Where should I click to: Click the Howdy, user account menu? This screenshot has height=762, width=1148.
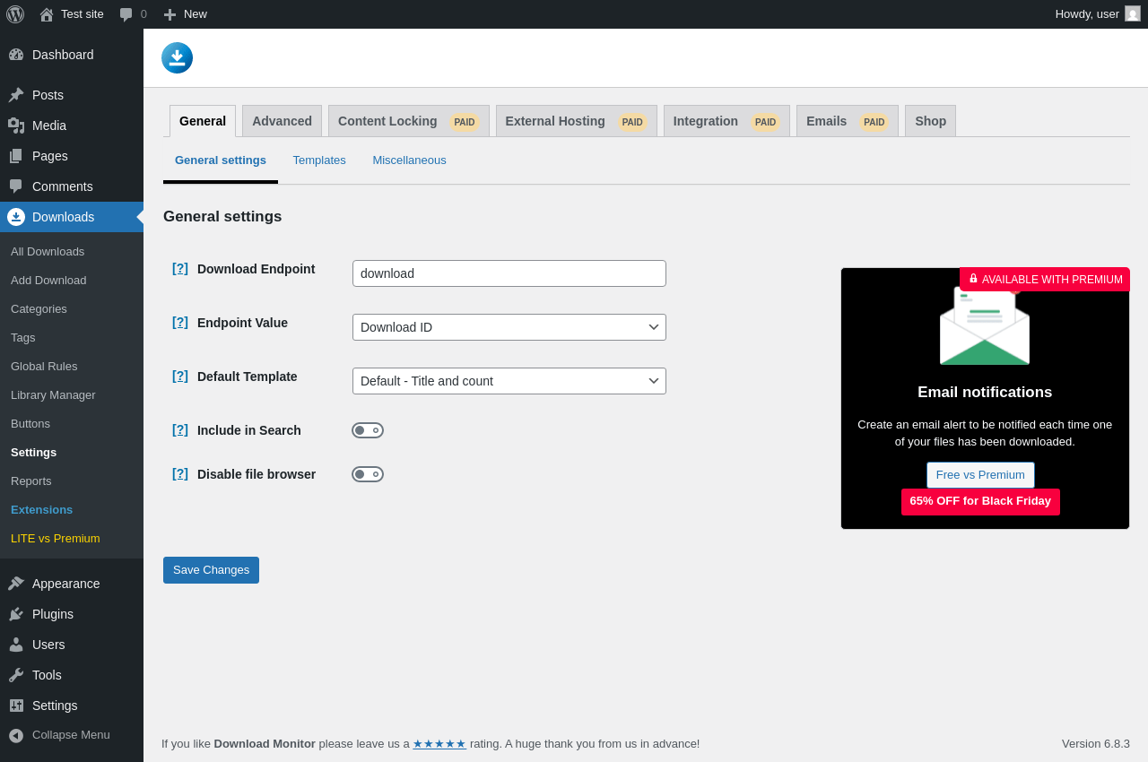click(x=1098, y=14)
